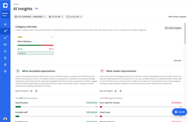Go to AI Hub breadcrumb
188x122 pixels.
[16, 5]
